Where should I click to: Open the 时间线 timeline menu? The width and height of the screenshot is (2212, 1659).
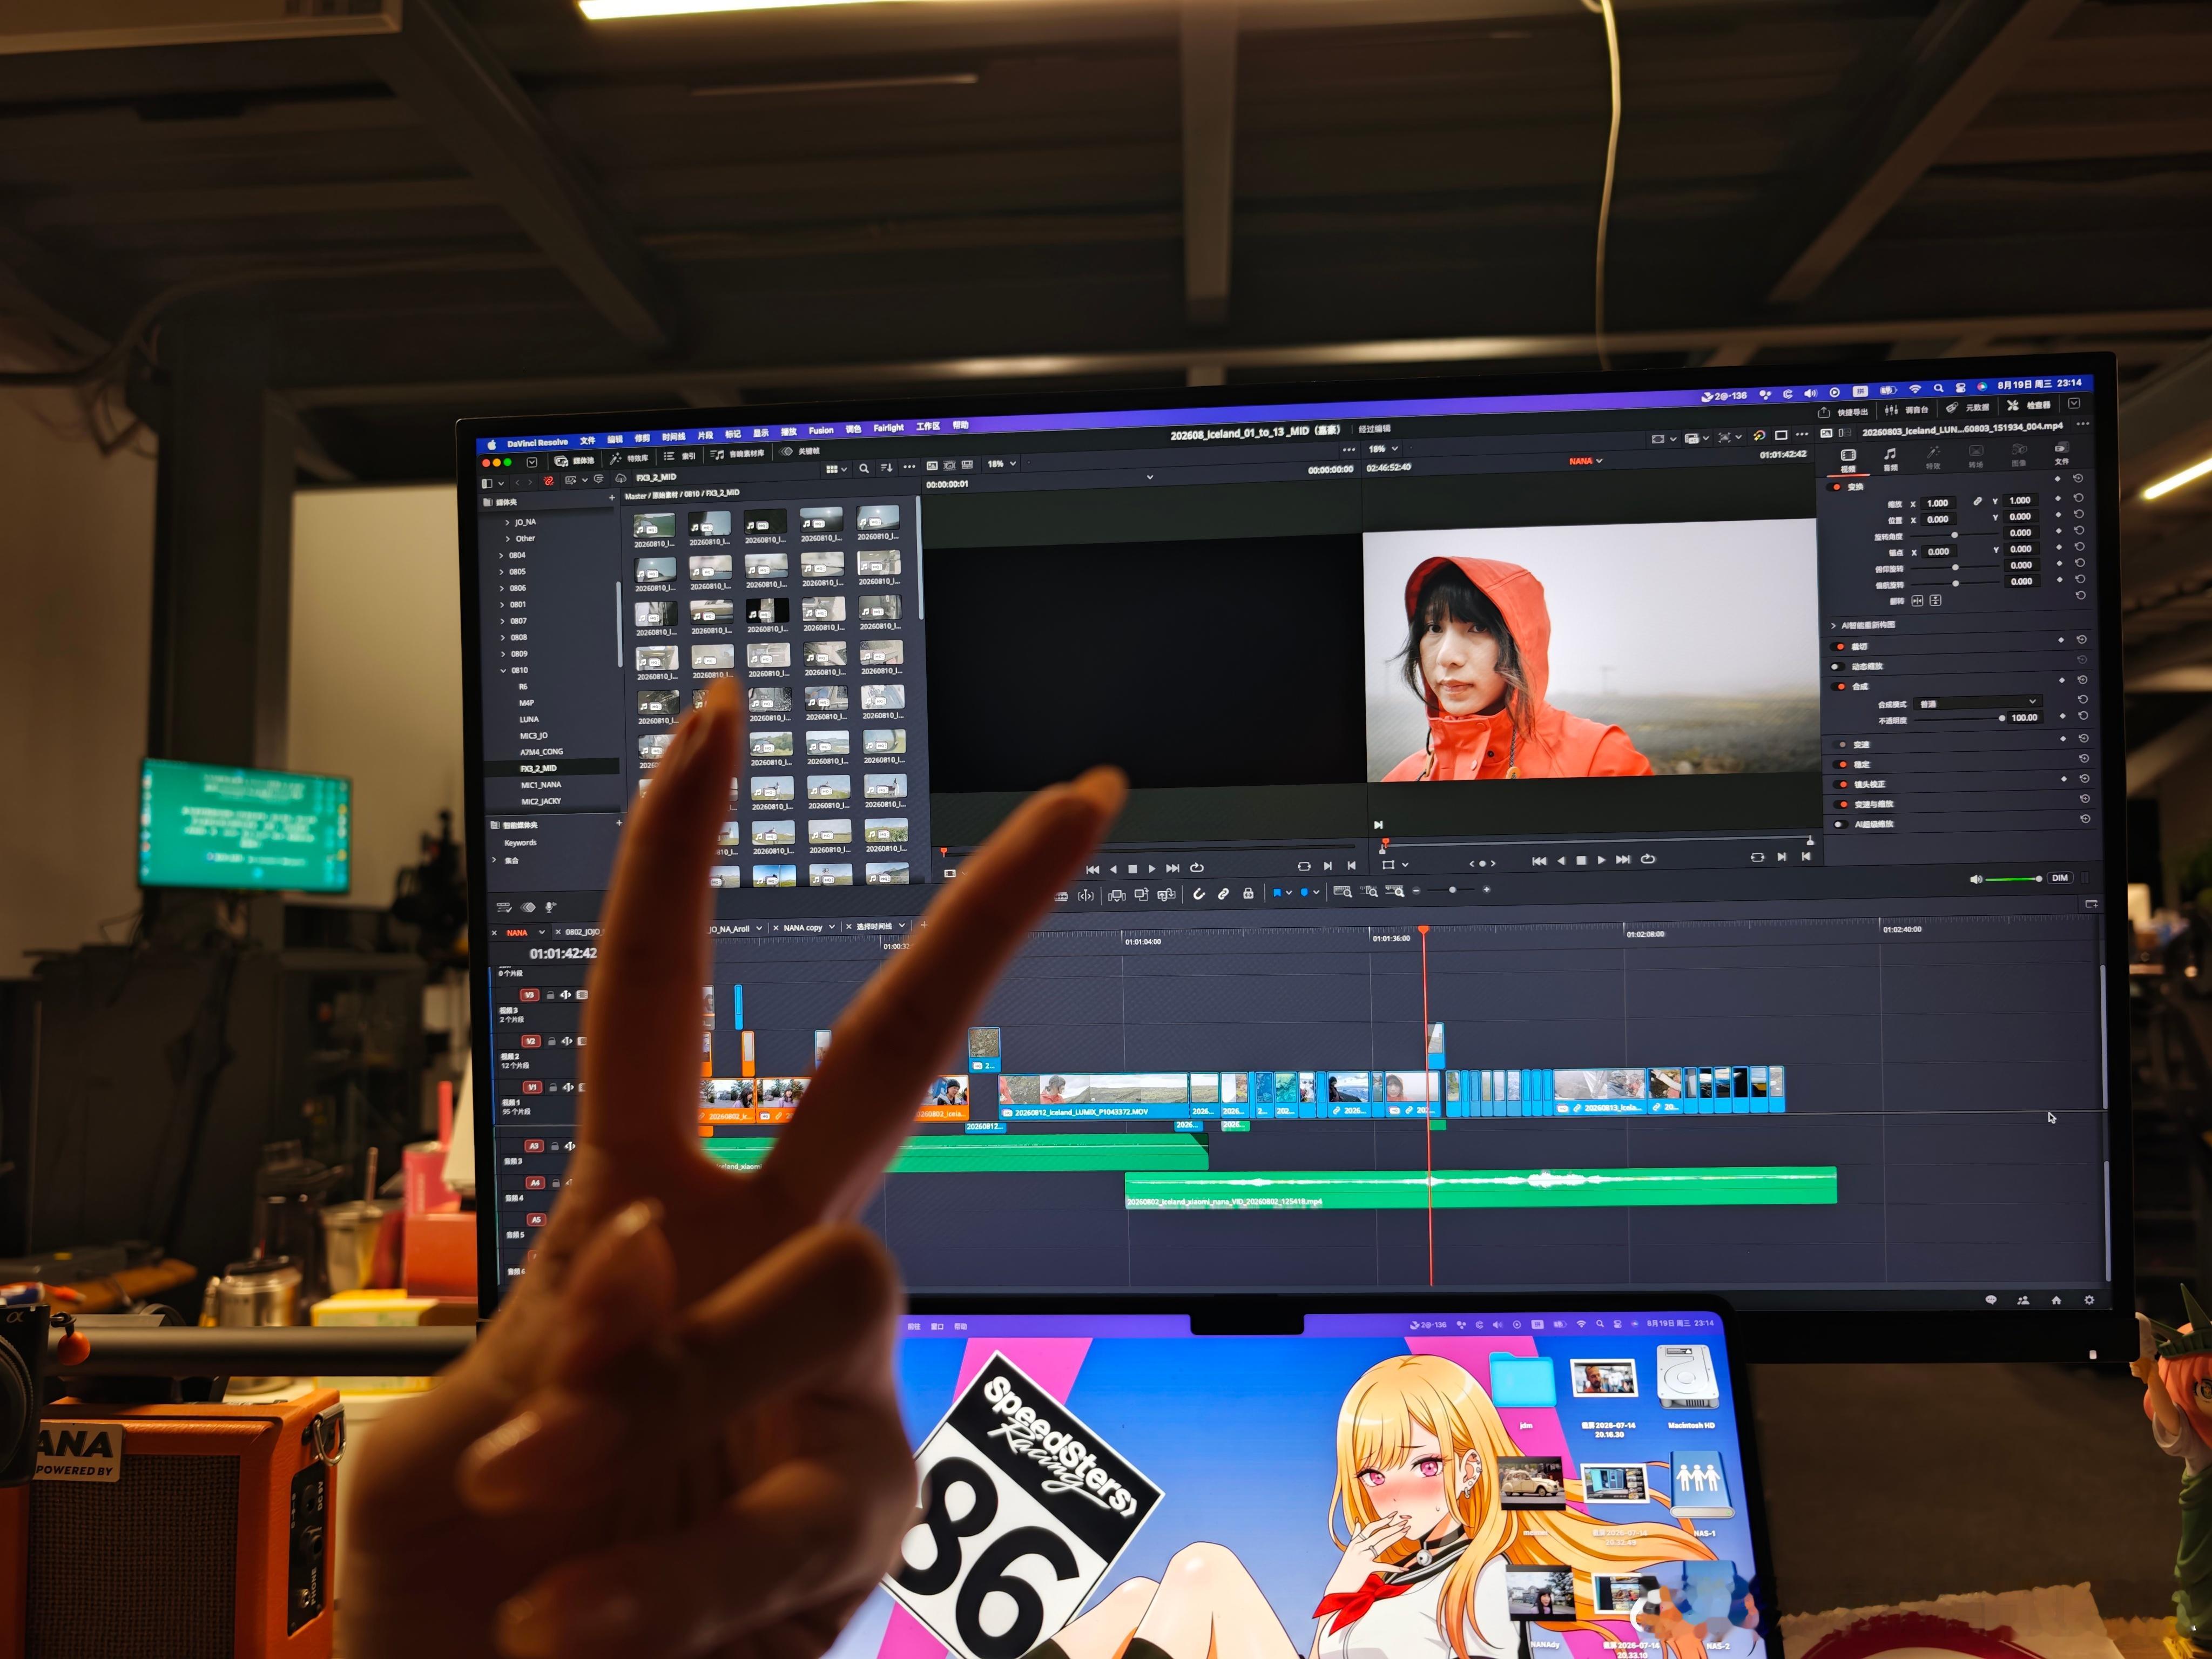pos(674,437)
